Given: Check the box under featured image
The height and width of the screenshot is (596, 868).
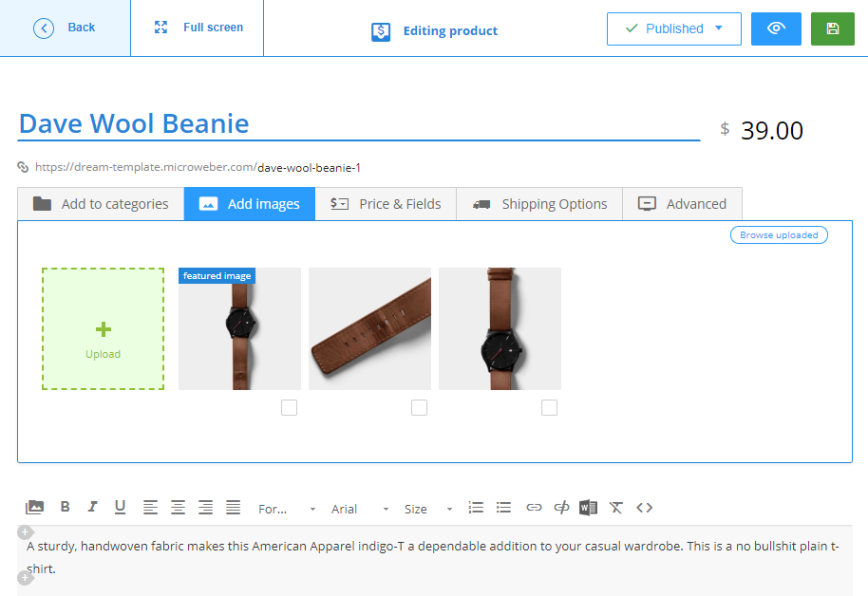Looking at the screenshot, I should tap(289, 408).
